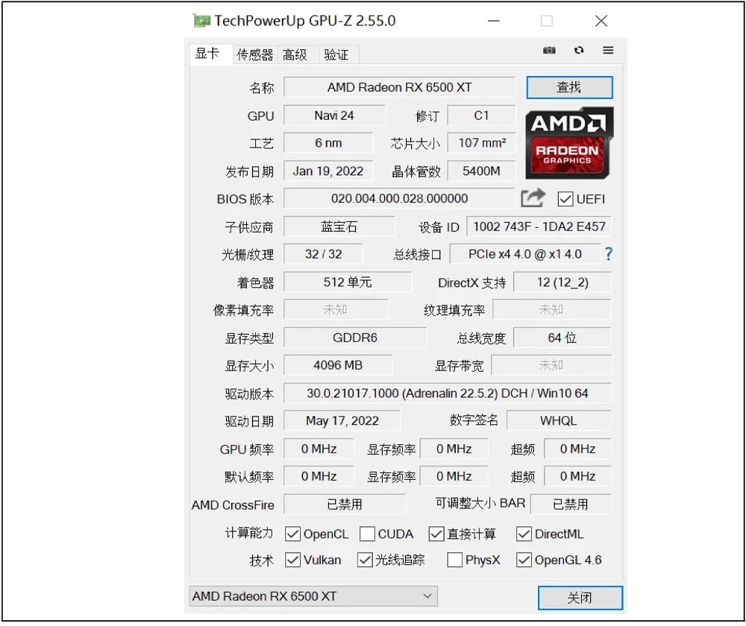Enable the PhysX checkbox
This screenshot has width=746, height=626.
point(454,560)
